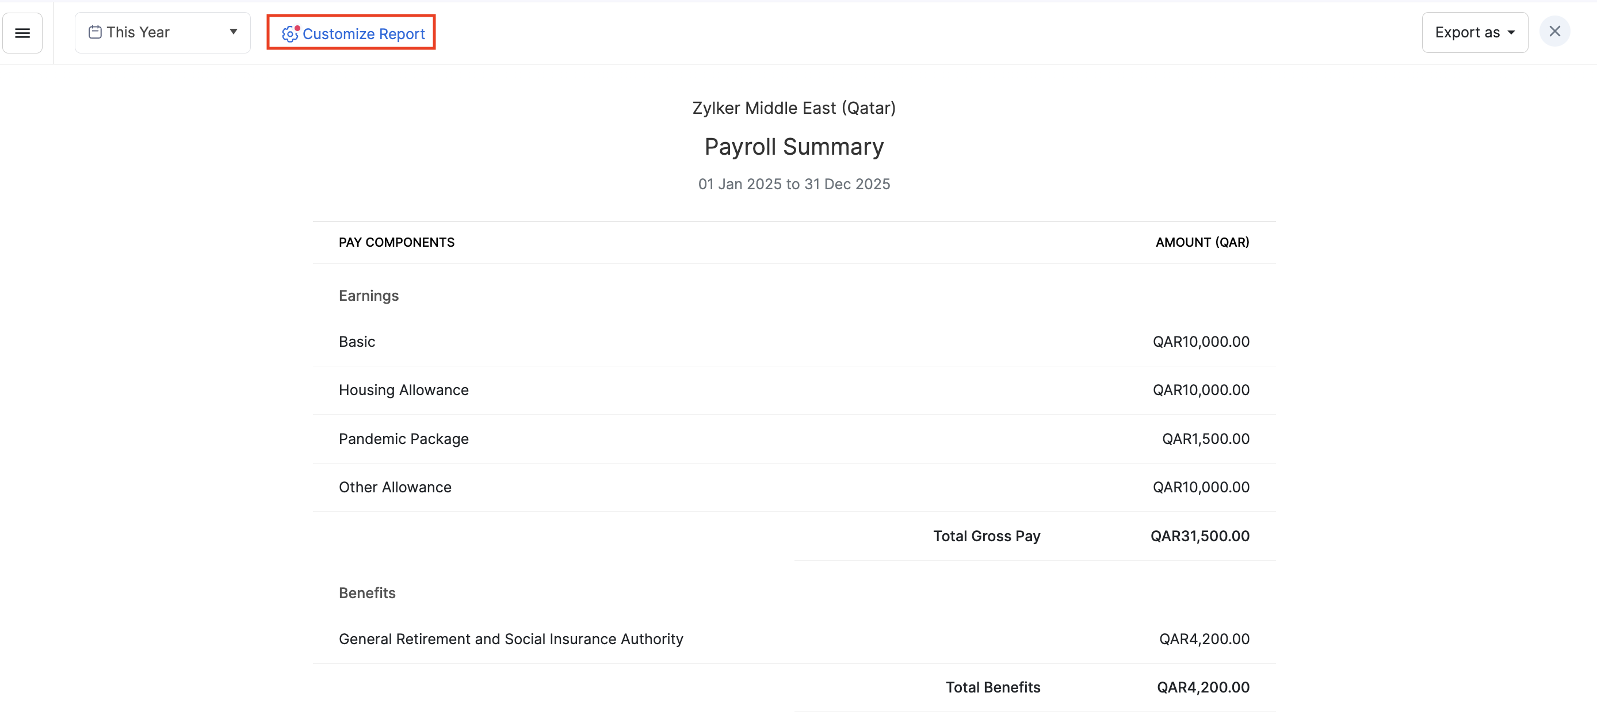Close the Payroll Summary report view
The image size is (1597, 727).
(1555, 31)
